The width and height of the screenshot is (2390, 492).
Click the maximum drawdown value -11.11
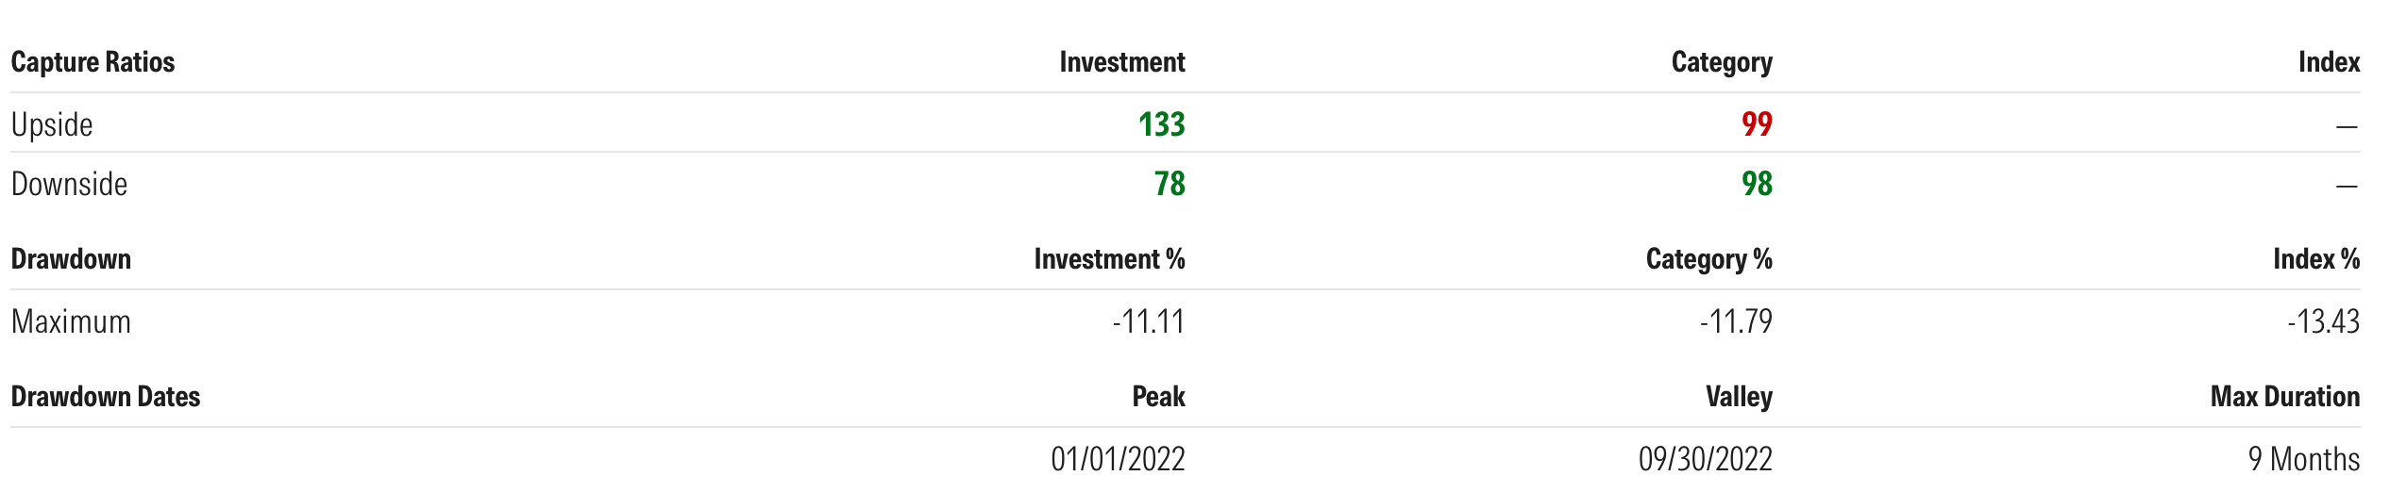click(x=1148, y=322)
